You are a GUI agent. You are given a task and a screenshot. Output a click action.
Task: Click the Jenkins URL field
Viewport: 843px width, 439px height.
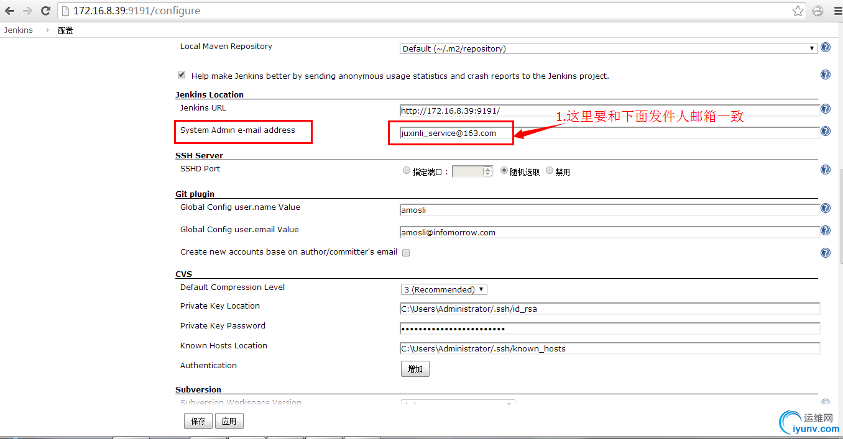(610, 111)
